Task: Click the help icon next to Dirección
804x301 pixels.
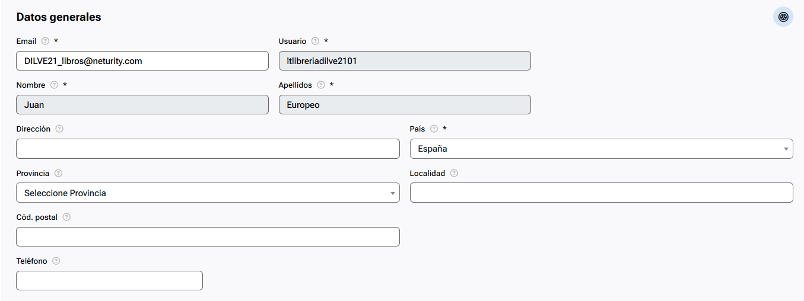Action: pyautogui.click(x=59, y=129)
